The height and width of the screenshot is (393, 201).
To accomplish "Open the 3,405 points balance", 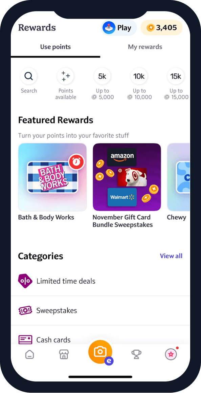I will point(161,27).
